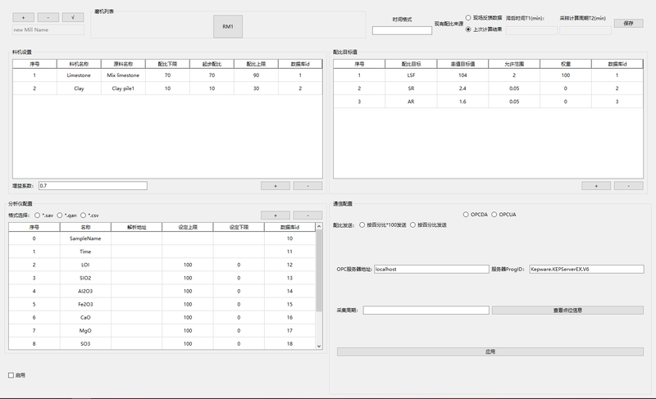The width and height of the screenshot is (656, 399).
Task: Select the MgO name cell
Action: click(x=85, y=330)
